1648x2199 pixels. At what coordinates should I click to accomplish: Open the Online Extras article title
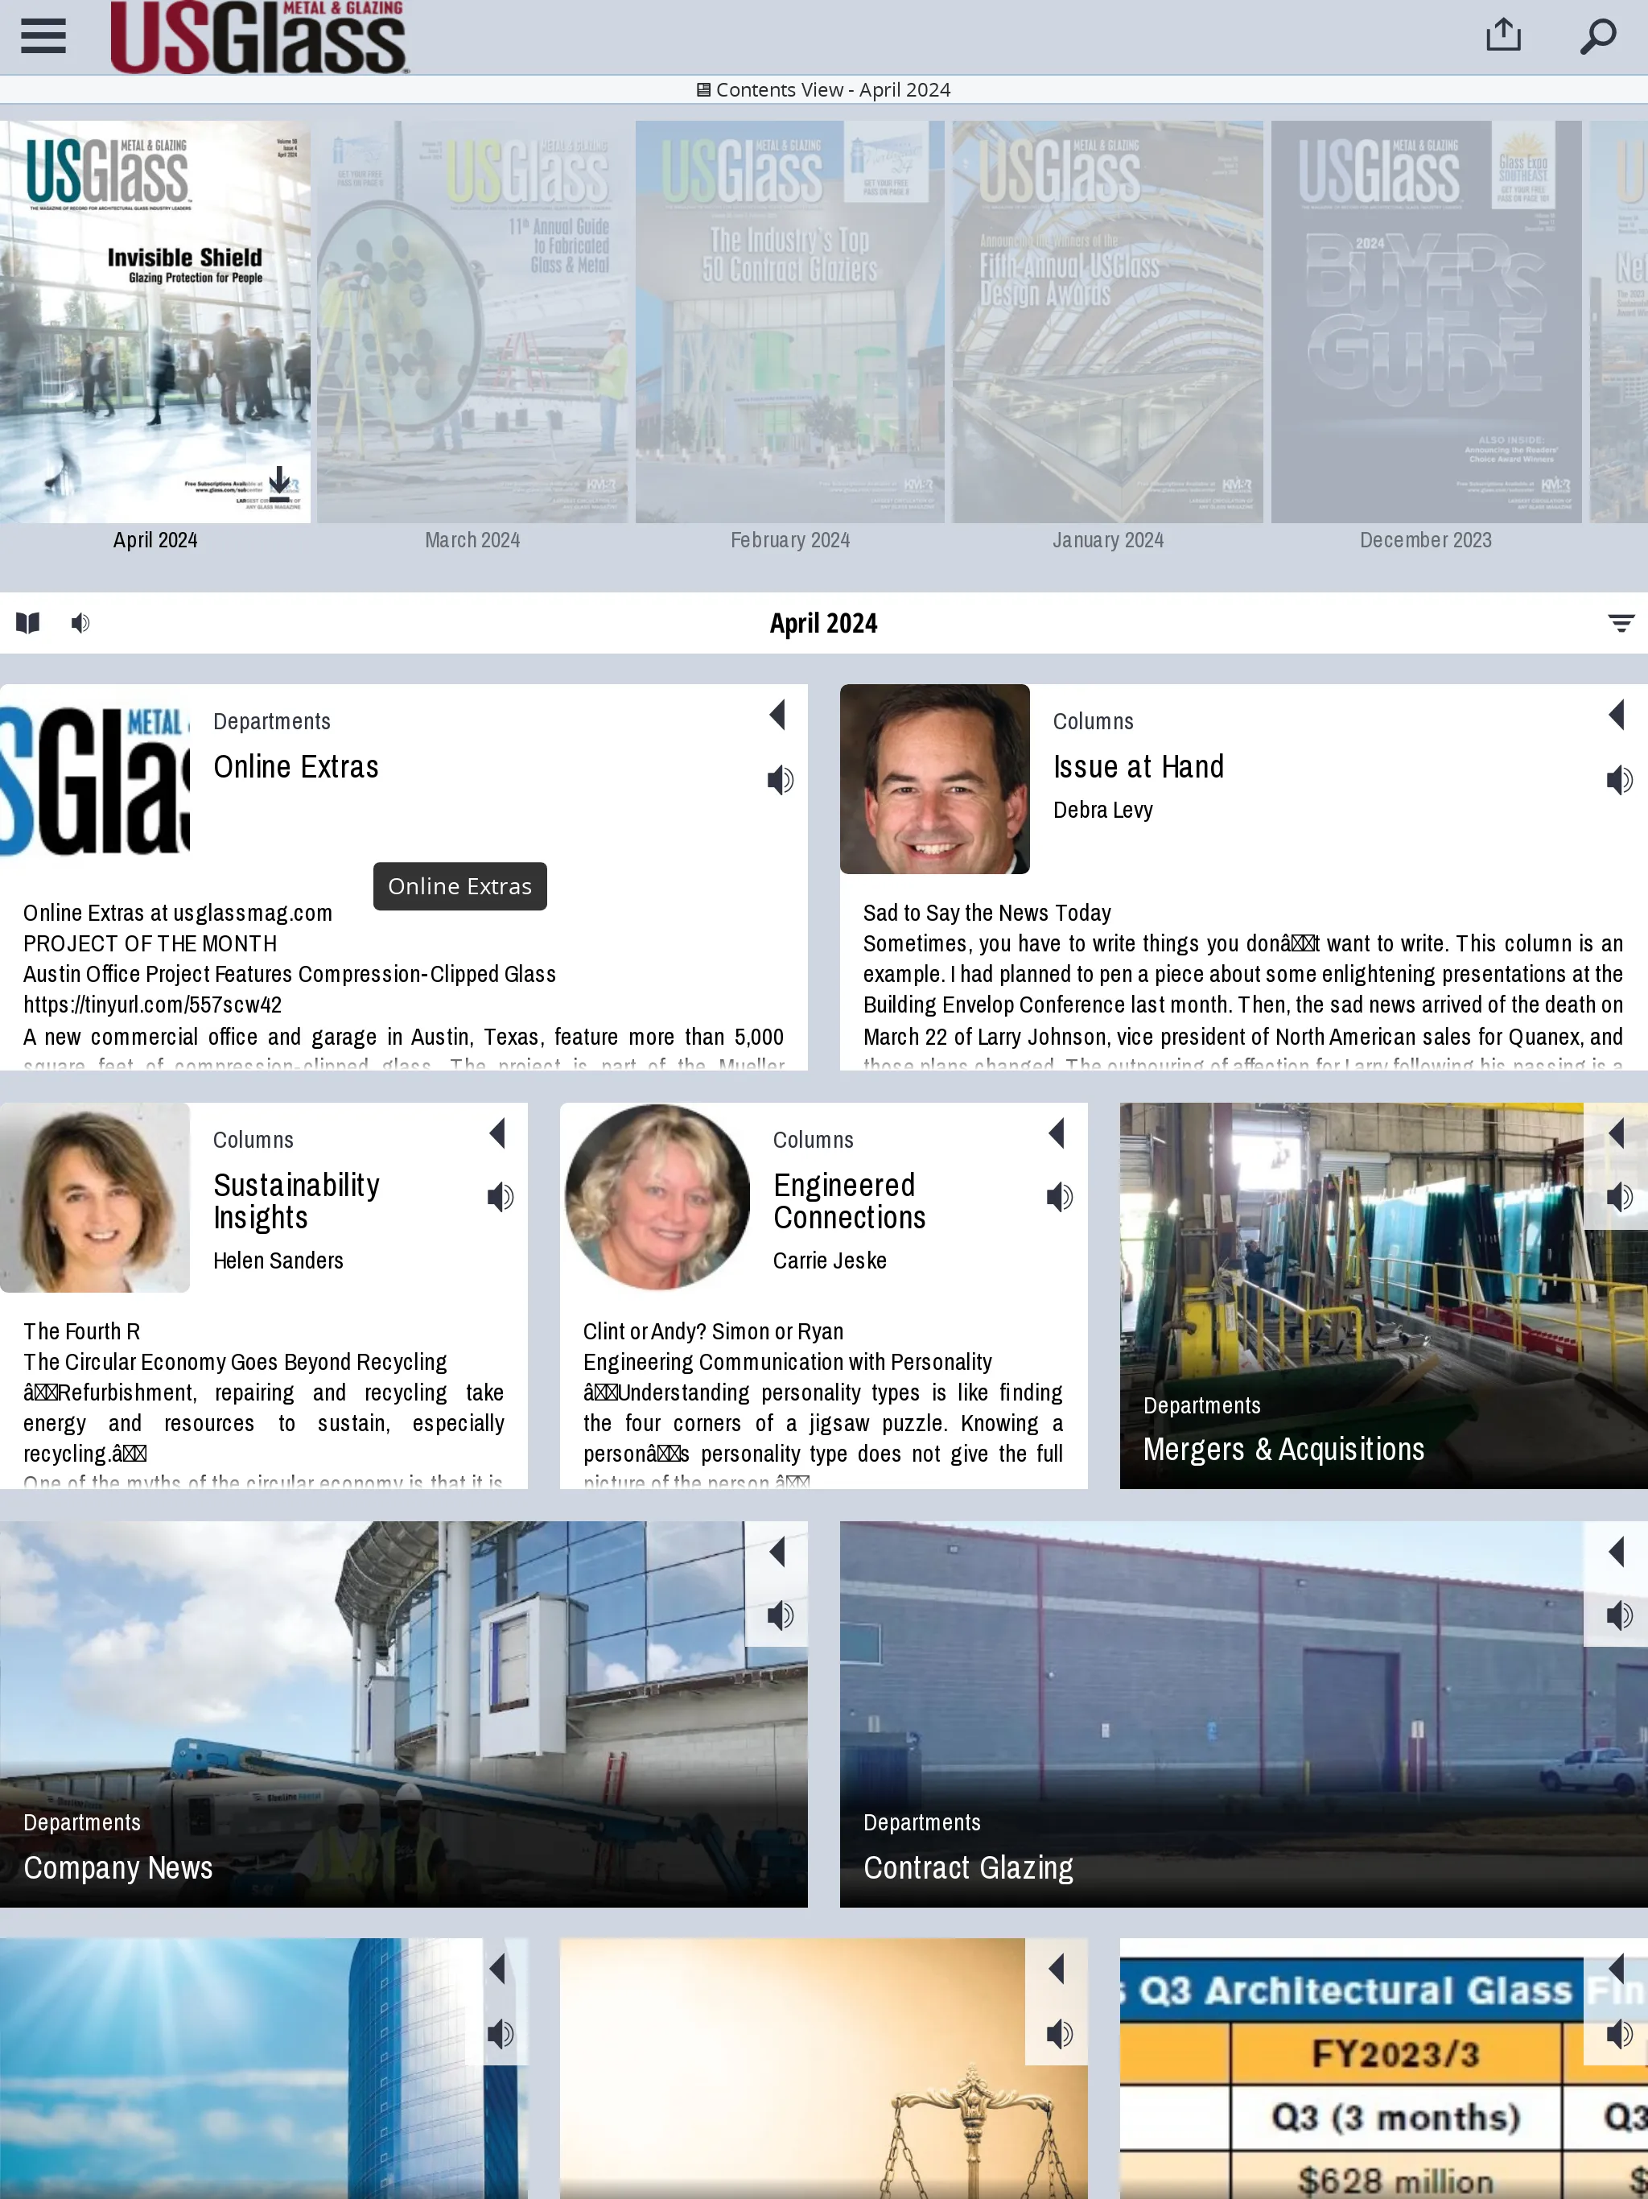[x=296, y=766]
